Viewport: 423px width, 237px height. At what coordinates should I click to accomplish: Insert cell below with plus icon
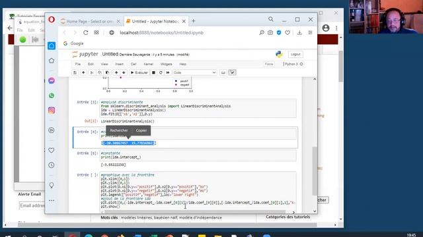[83, 72]
